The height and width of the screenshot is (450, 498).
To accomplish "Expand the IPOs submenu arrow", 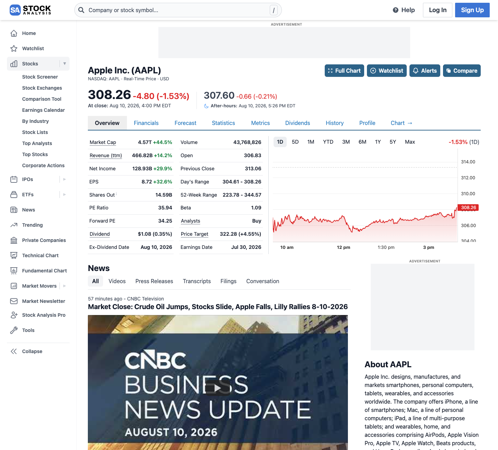I will coord(65,179).
